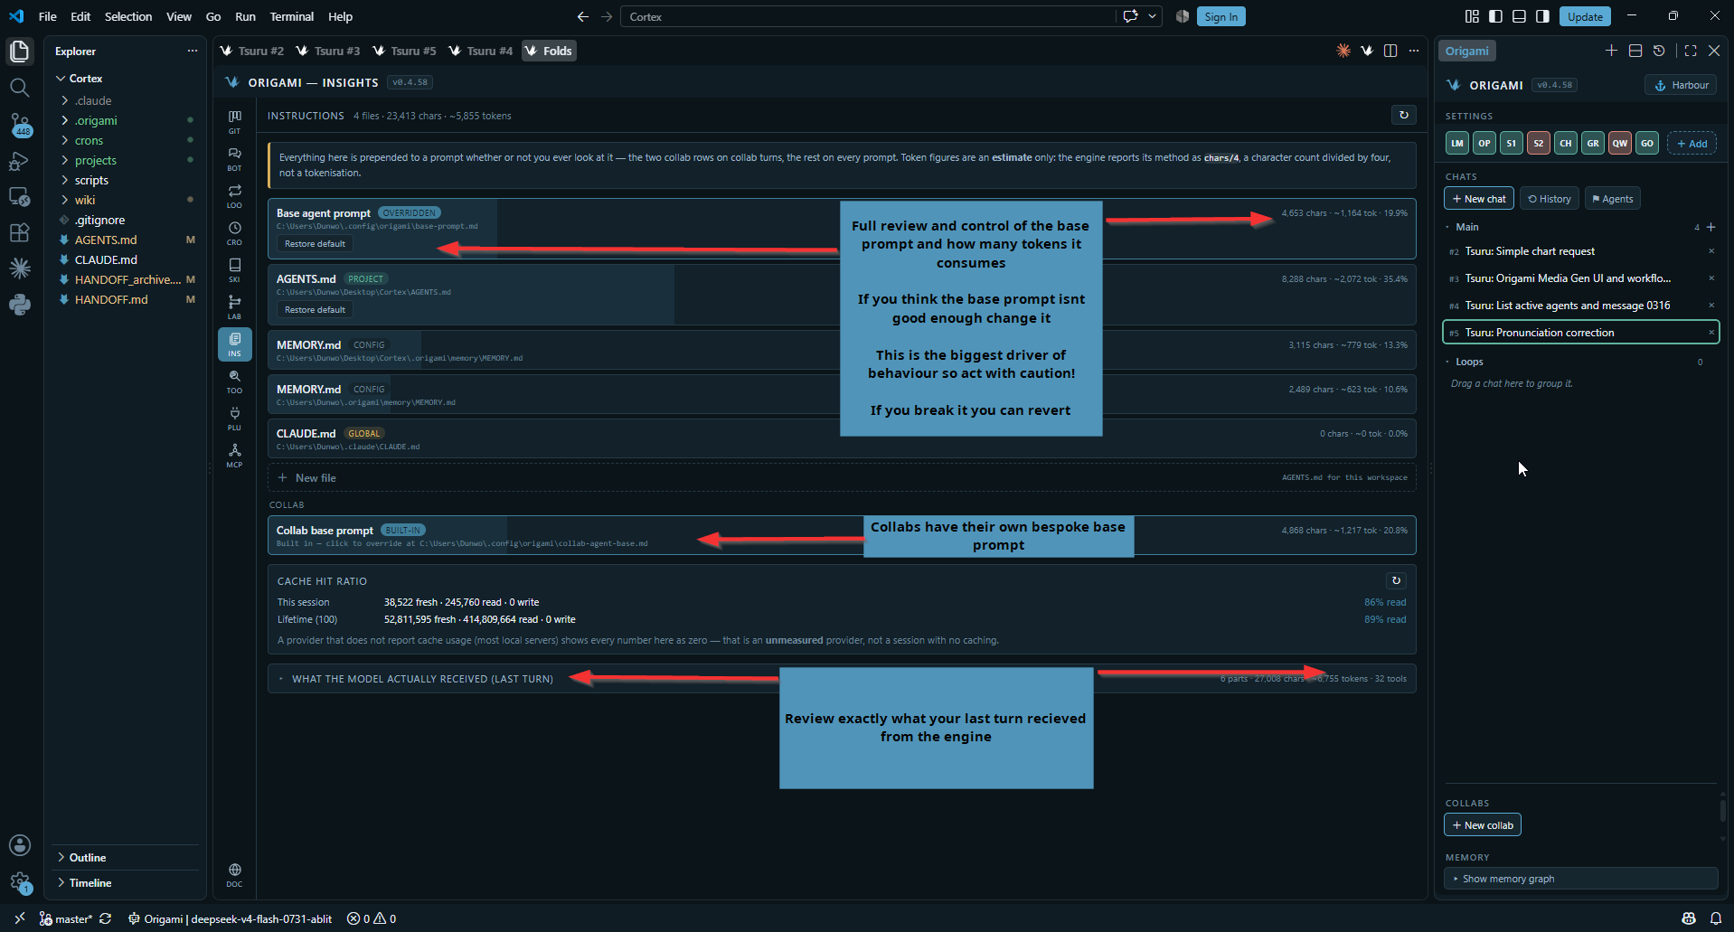The height and width of the screenshot is (932, 1734).
Task: Toggle the CH provider chip
Action: click(1566, 143)
